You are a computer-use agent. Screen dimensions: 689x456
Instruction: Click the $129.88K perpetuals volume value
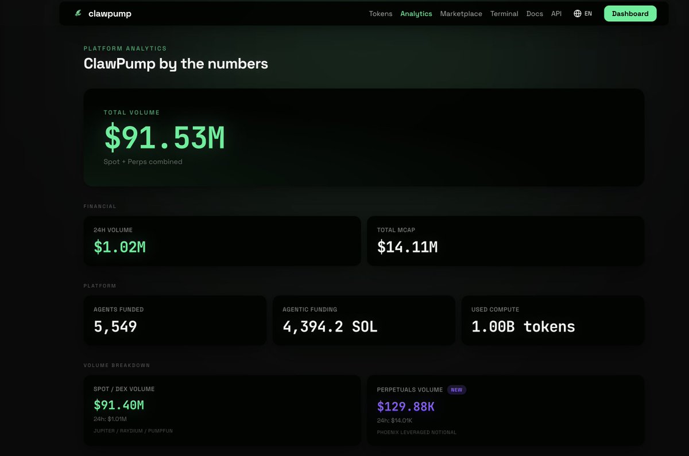[x=406, y=407]
